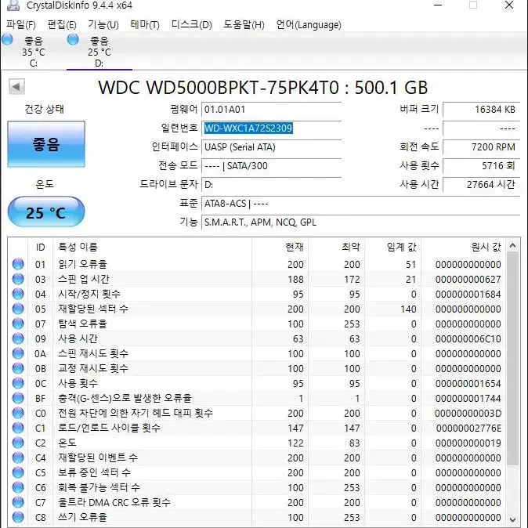Click the 현재 column header
528x528 pixels.
[280, 248]
